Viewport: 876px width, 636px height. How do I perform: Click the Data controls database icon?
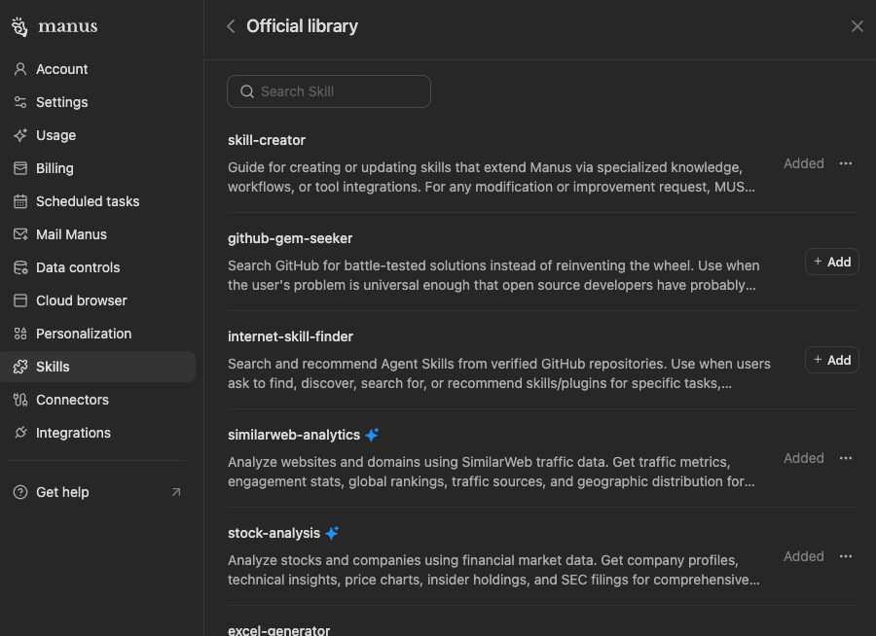click(x=20, y=267)
